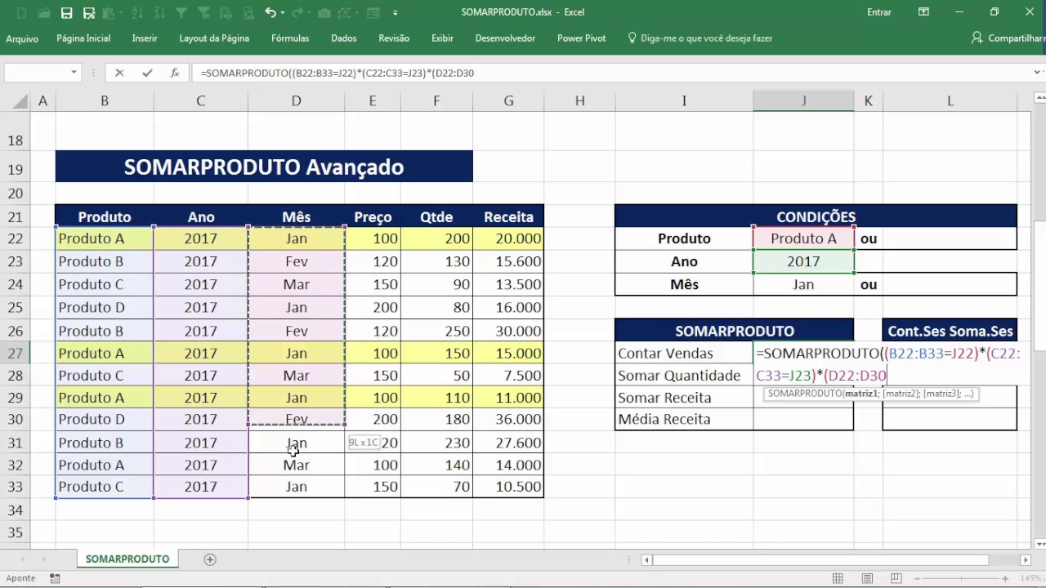Screen dimensions: 1046x588
Task: Click the 'Somar Receita' label cell
Action: click(684, 398)
